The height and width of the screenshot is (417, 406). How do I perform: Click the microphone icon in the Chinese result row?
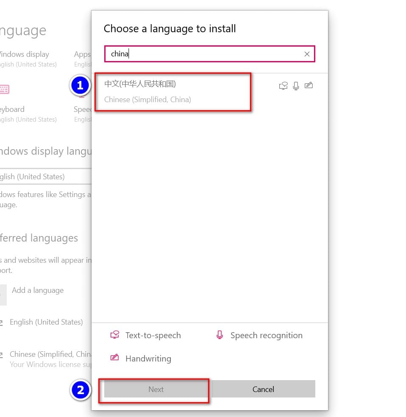click(x=296, y=86)
